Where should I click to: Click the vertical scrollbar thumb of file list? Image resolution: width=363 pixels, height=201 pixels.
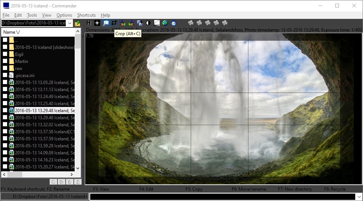point(78,41)
